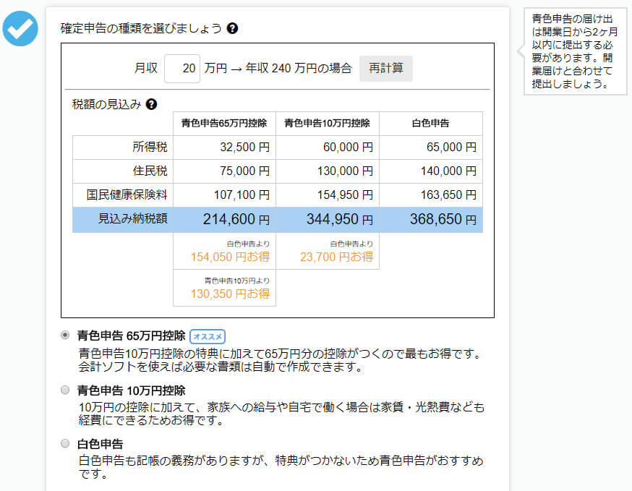Click the help icon next to 税額の見込み
The width and height of the screenshot is (632, 491).
tap(151, 104)
